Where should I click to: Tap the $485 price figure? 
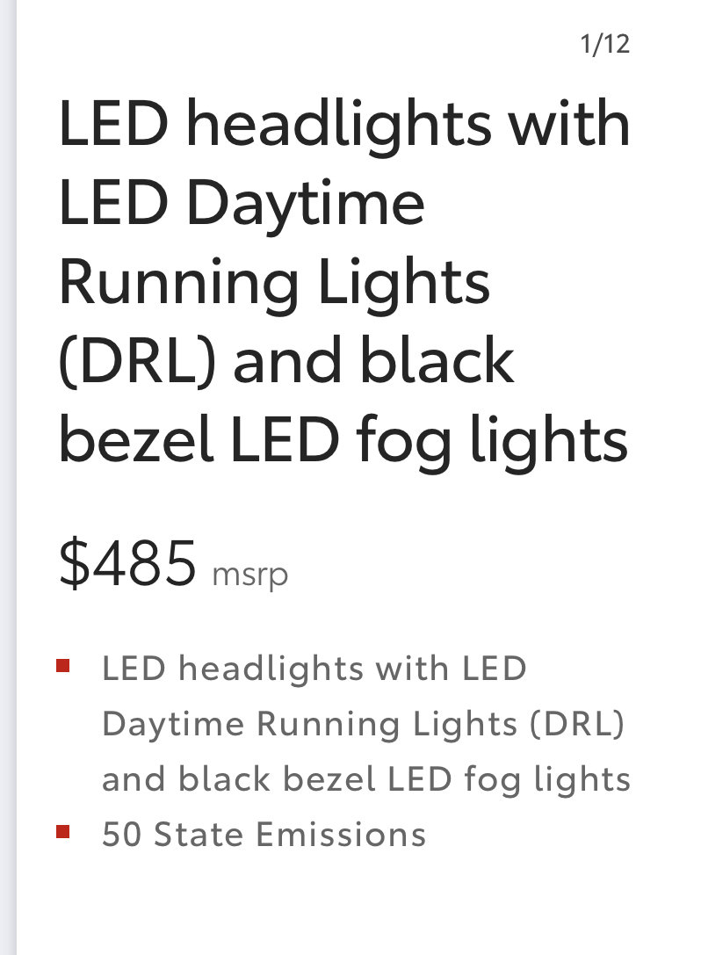(x=128, y=563)
